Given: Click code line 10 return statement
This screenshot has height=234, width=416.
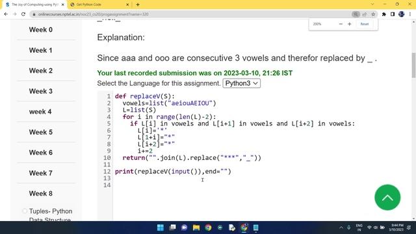Looking at the screenshot, I should pos(192,158).
